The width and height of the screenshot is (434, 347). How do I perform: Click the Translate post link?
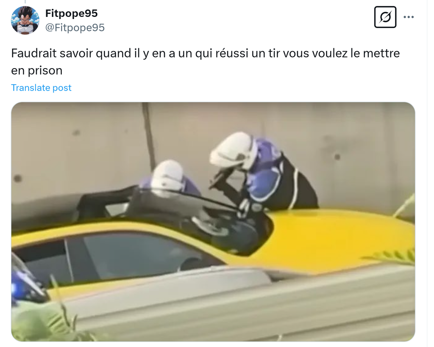[x=41, y=88]
